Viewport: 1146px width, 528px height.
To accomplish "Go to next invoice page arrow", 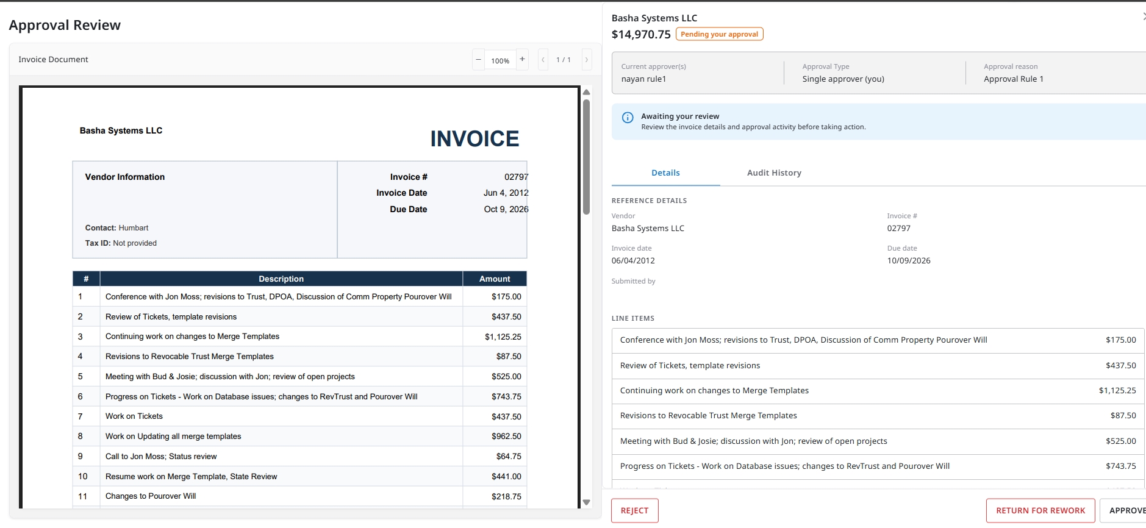I will click(587, 60).
